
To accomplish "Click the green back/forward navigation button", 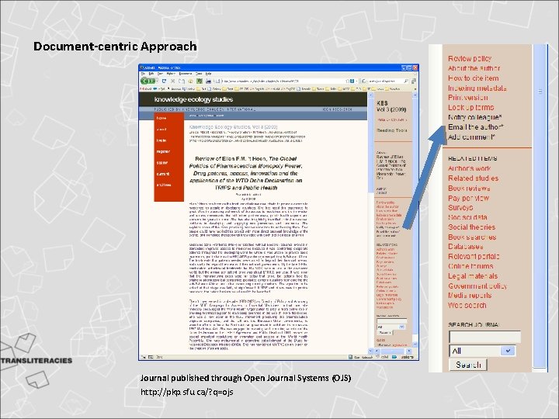I will 148,81.
